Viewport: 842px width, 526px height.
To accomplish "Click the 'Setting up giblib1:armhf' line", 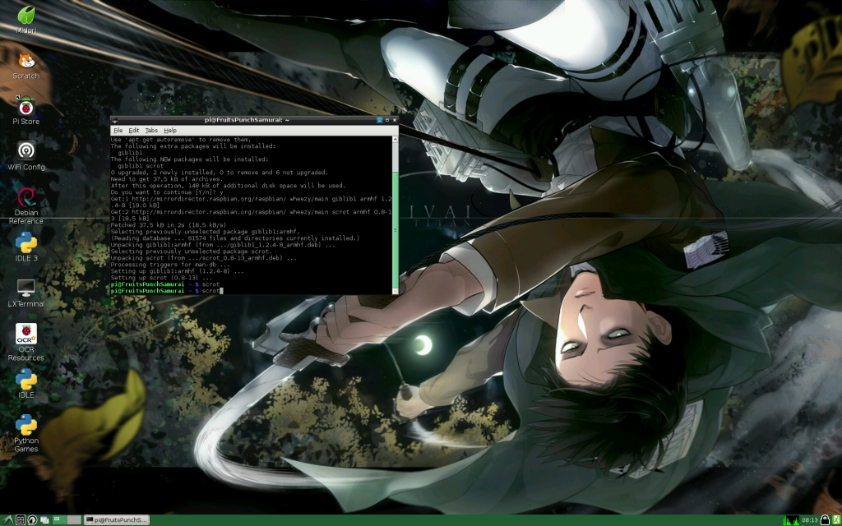I will click(x=178, y=271).
